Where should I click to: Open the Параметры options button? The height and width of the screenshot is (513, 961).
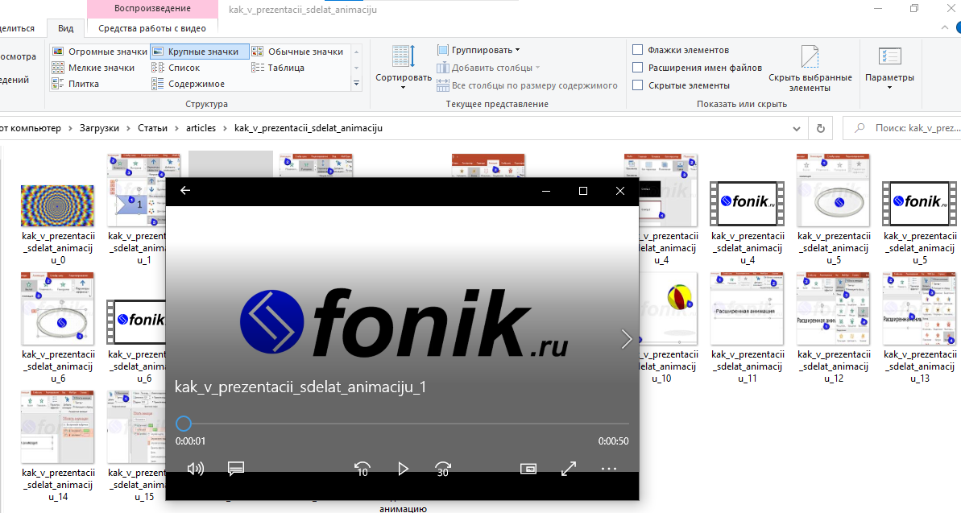(889, 68)
